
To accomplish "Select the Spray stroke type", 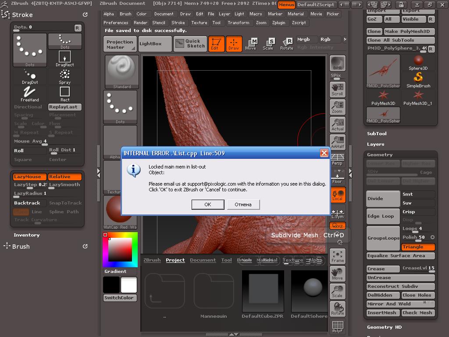I will (x=65, y=76).
